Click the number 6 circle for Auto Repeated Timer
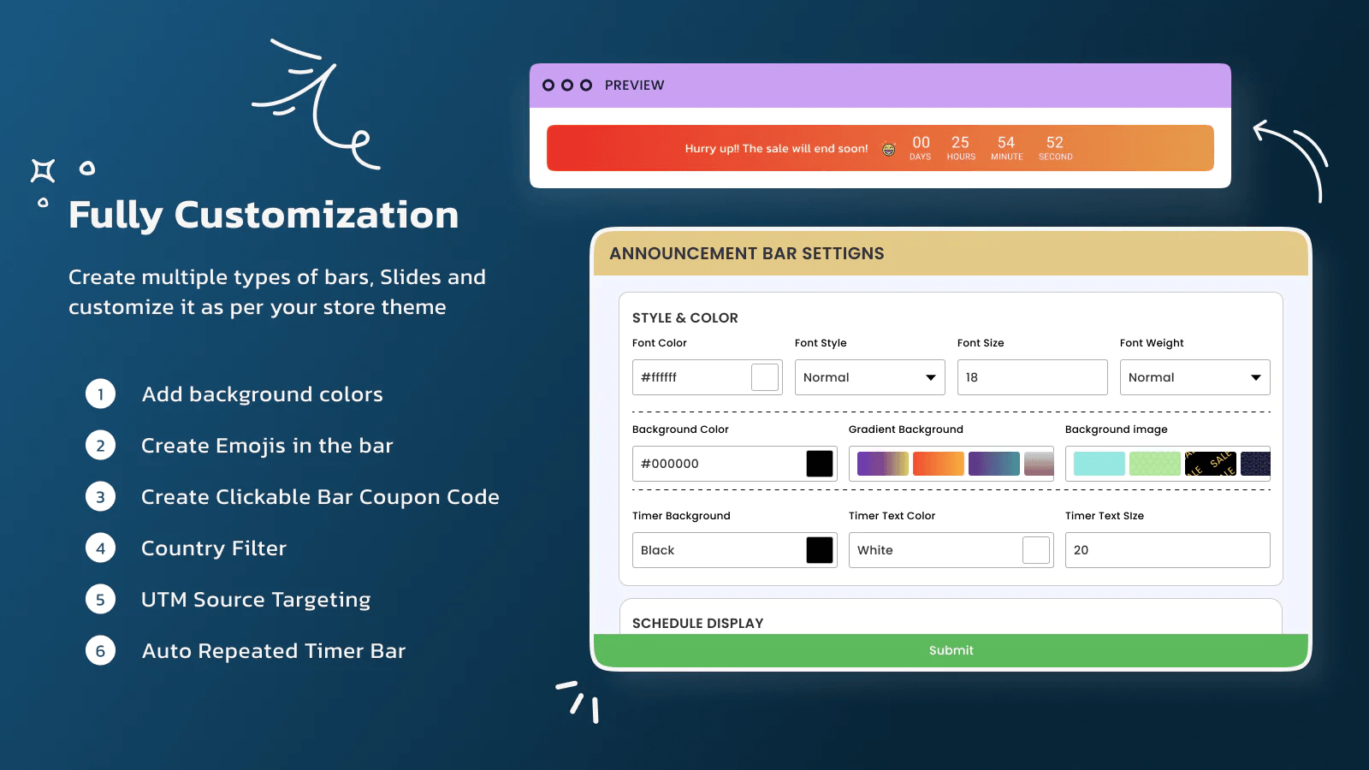 [100, 650]
